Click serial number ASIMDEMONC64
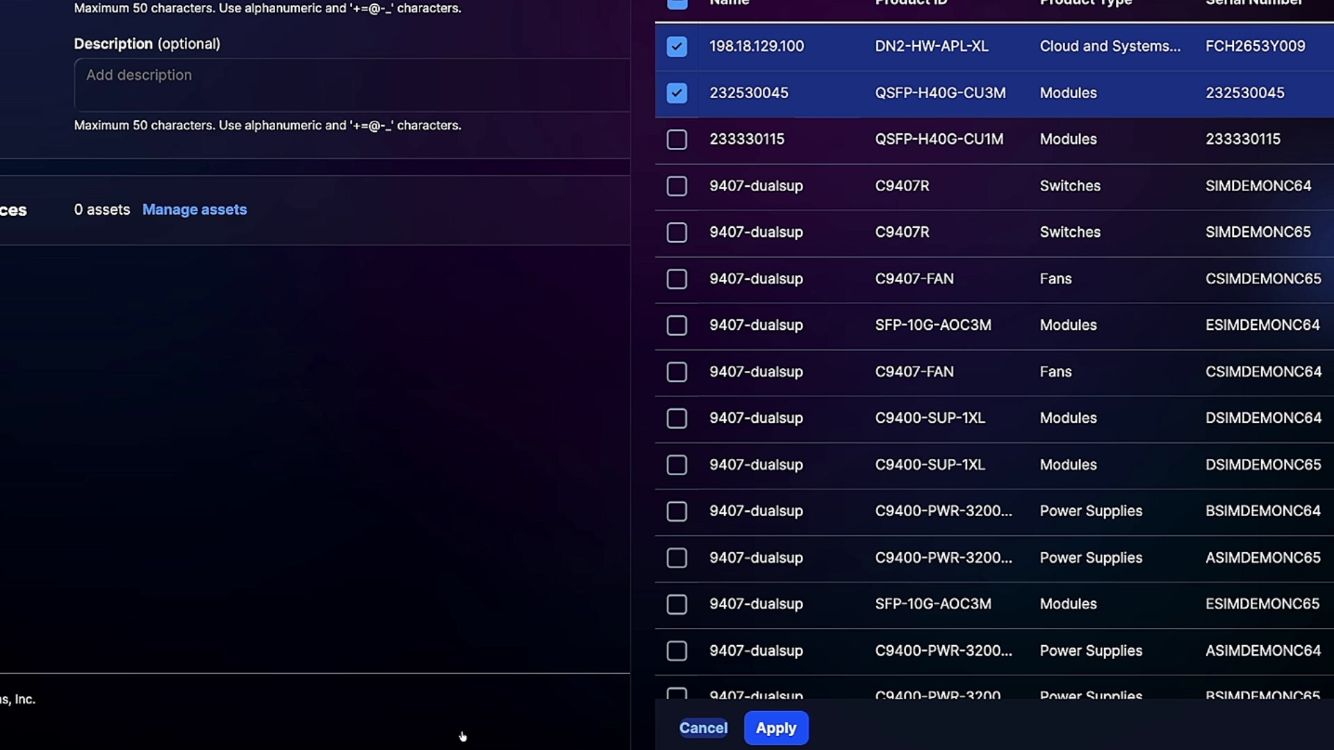This screenshot has height=750, width=1334. pyautogui.click(x=1262, y=651)
